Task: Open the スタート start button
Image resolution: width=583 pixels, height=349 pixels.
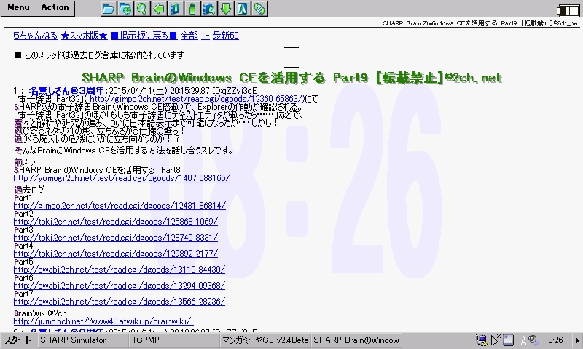Action: pyautogui.click(x=17, y=340)
